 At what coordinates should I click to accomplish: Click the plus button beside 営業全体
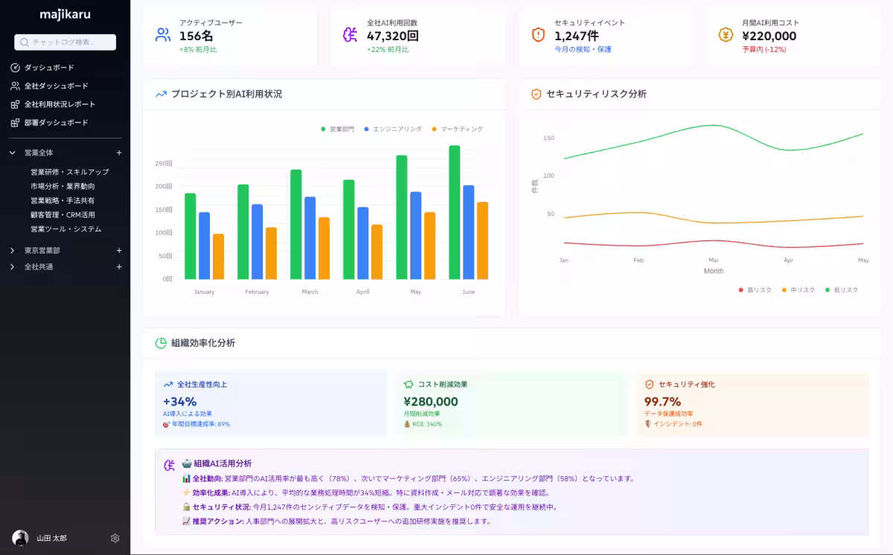point(119,153)
